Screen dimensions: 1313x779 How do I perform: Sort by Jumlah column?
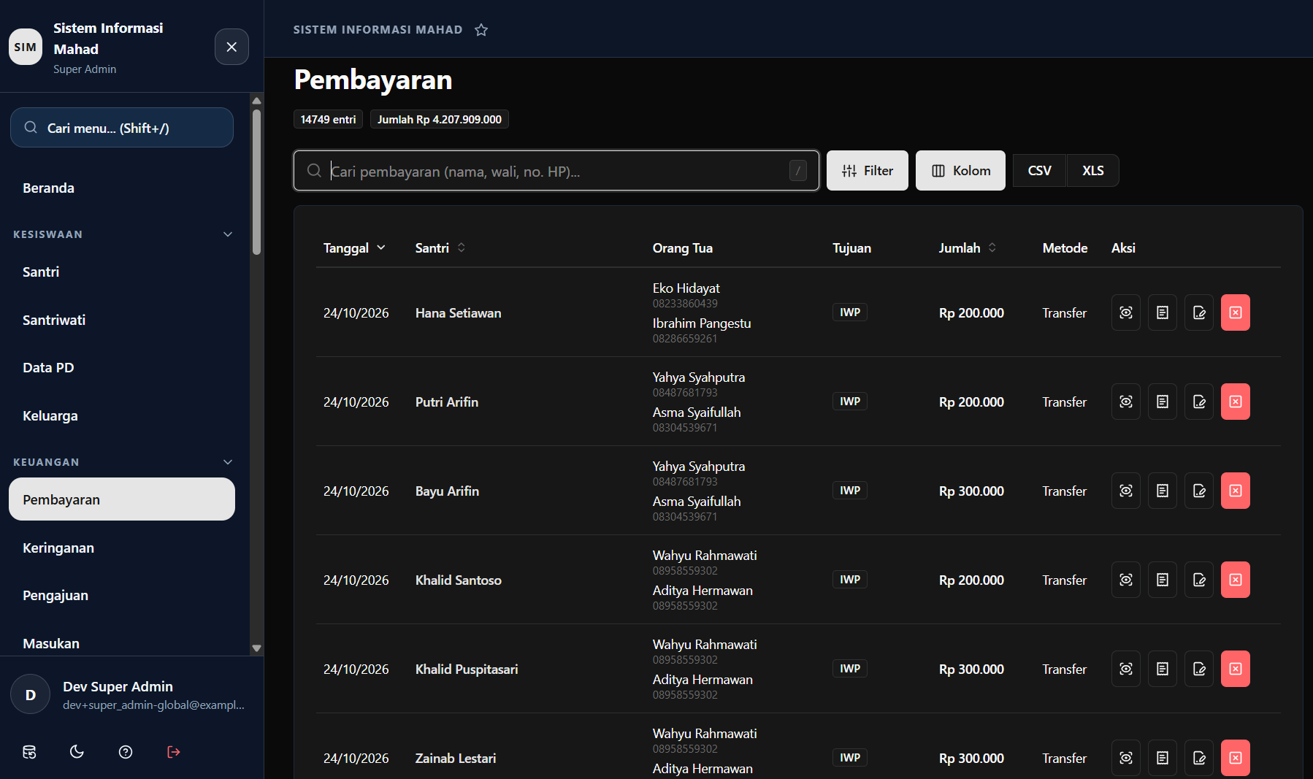(968, 248)
